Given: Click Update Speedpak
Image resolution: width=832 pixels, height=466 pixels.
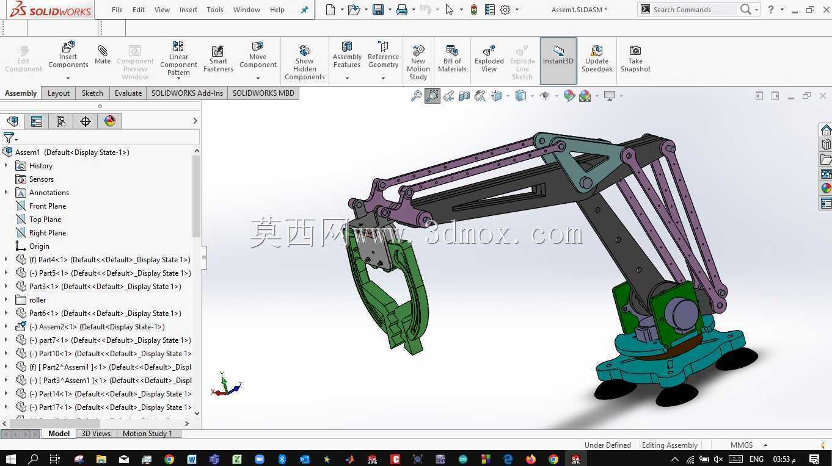Looking at the screenshot, I should pyautogui.click(x=597, y=59).
